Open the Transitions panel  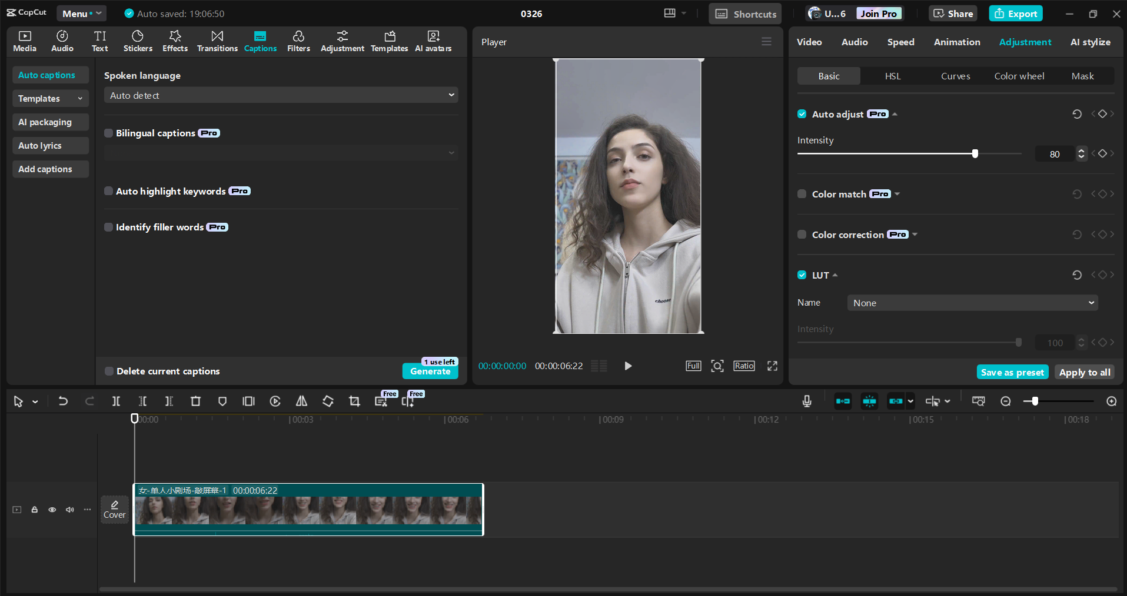[217, 41]
